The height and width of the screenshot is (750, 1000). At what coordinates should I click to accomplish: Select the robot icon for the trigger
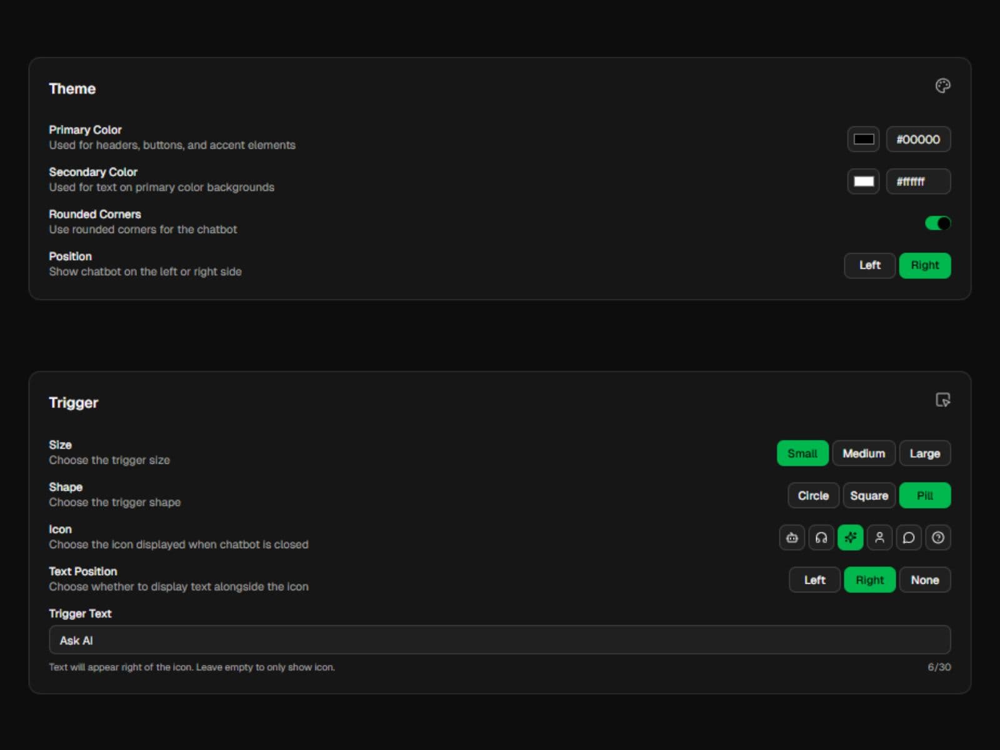pos(792,537)
